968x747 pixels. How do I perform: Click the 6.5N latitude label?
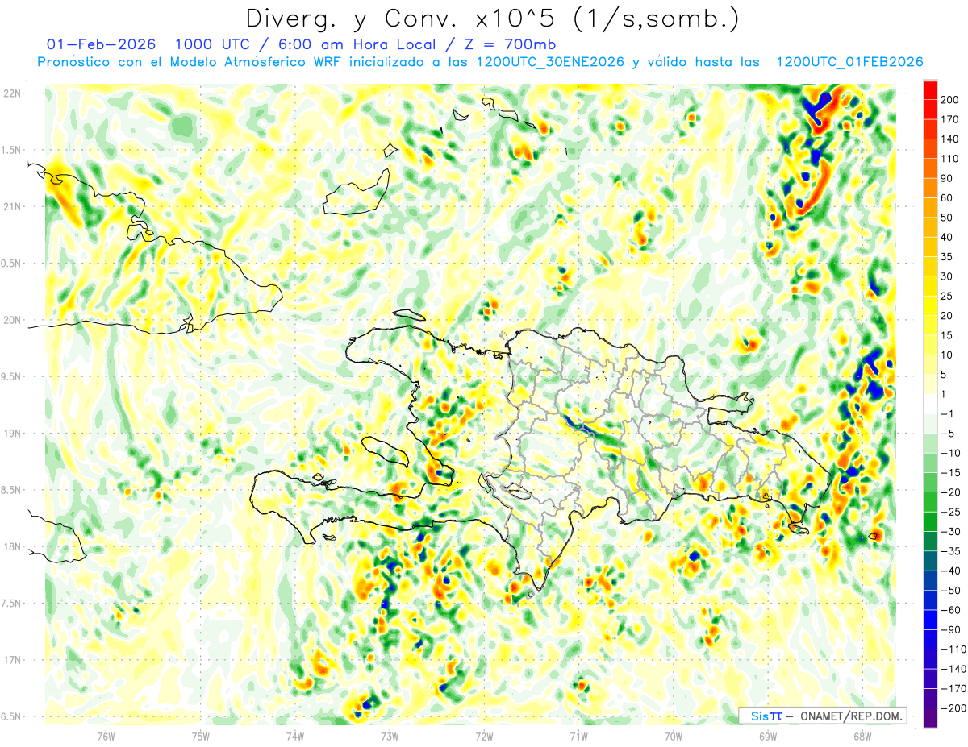coord(12,716)
